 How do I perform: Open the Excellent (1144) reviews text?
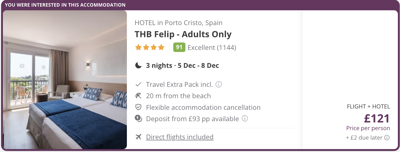coord(212,47)
